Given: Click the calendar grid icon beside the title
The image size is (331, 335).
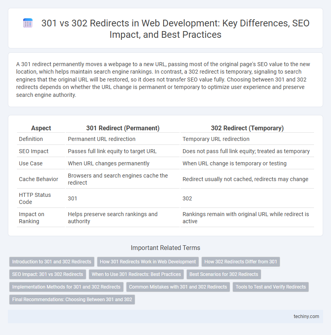Looking at the screenshot, I should coord(28,23).
